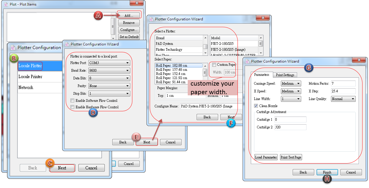
Task: Click the Print Test Page button
Action: (x=291, y=157)
